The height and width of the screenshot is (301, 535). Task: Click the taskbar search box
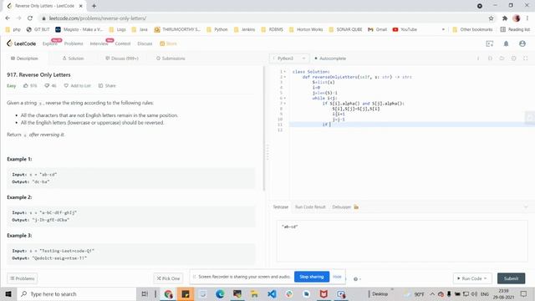tap(76, 293)
